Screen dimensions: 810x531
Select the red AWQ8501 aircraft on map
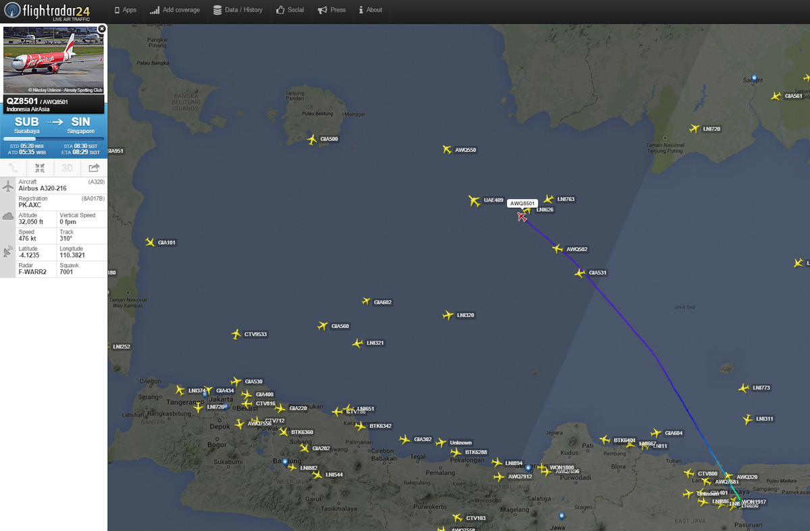click(x=522, y=217)
